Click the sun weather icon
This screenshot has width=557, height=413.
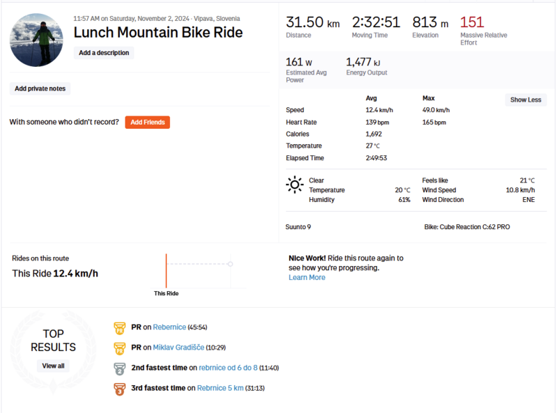295,185
